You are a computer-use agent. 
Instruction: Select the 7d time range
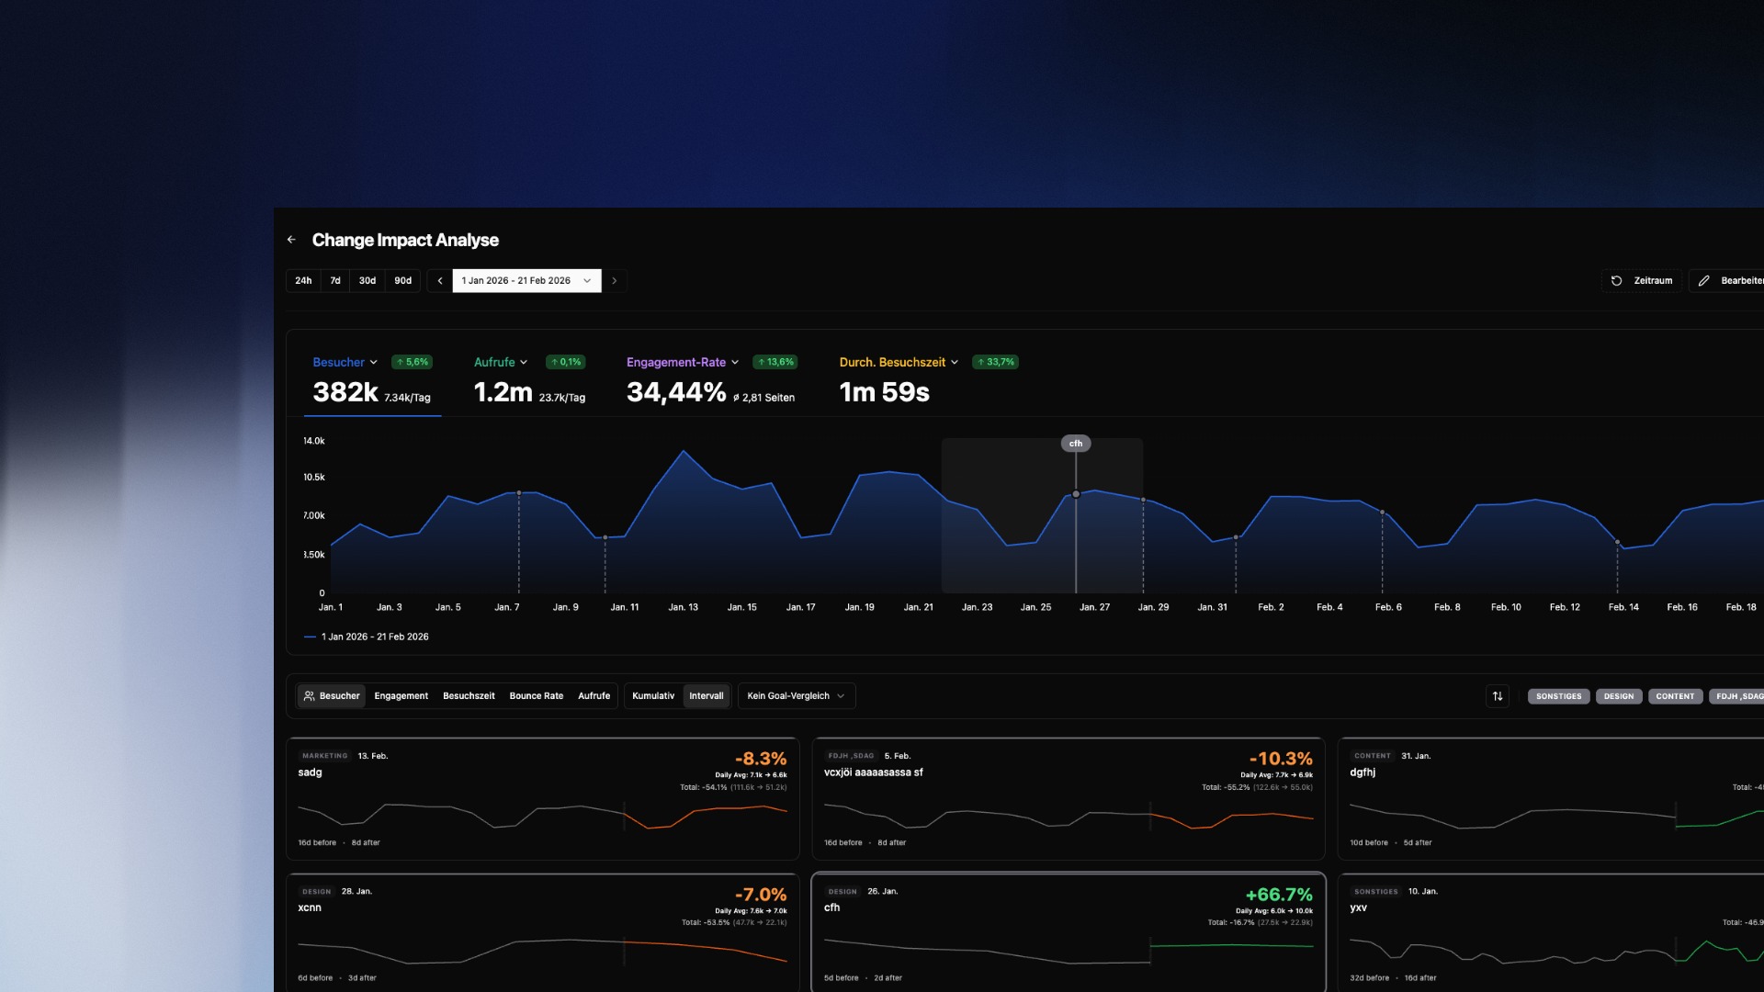[335, 281]
